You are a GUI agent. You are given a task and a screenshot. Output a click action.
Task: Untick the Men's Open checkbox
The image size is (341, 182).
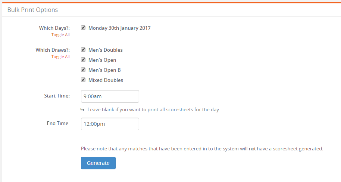(x=83, y=60)
